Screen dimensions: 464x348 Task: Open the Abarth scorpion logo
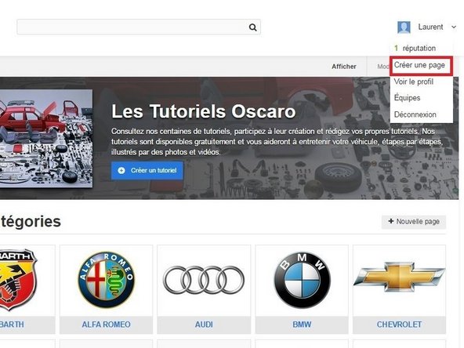tap(18, 280)
